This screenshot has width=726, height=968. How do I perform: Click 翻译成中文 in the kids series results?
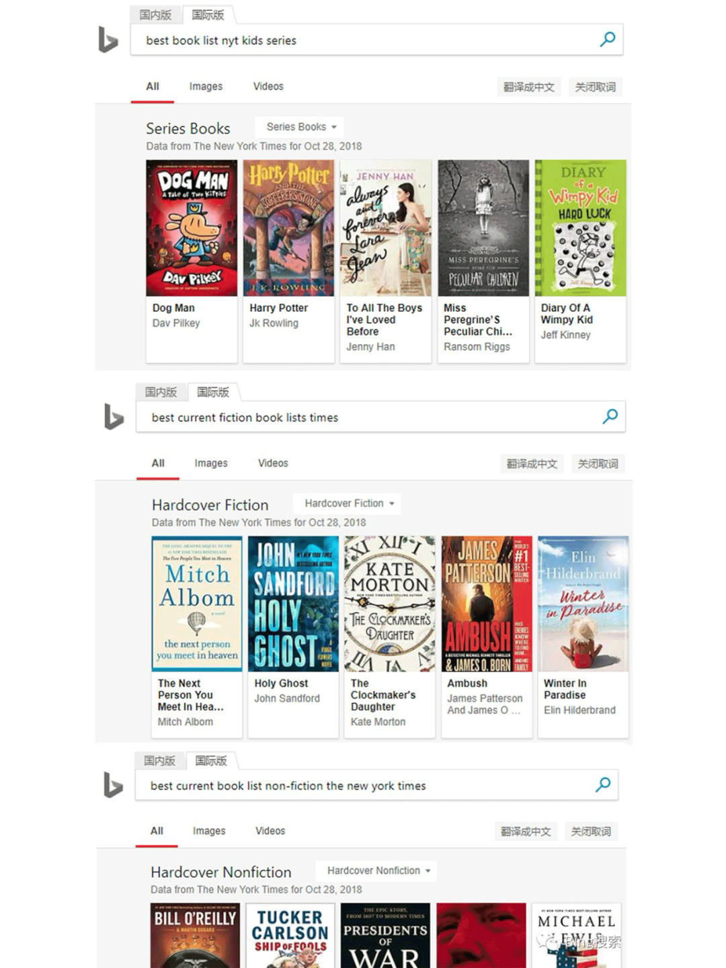coord(529,87)
